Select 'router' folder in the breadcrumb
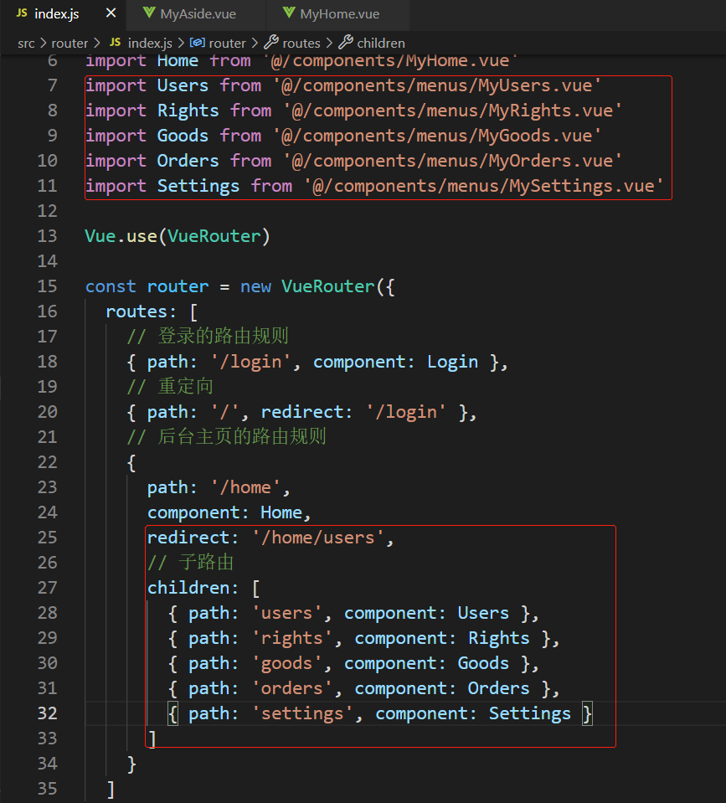The image size is (726, 803). tap(70, 43)
